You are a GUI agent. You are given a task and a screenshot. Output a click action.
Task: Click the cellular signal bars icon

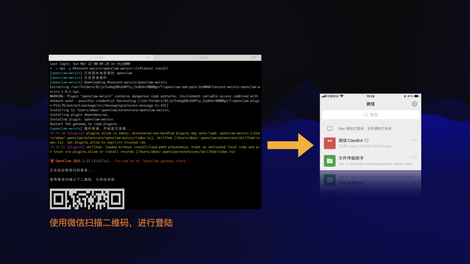323,96
